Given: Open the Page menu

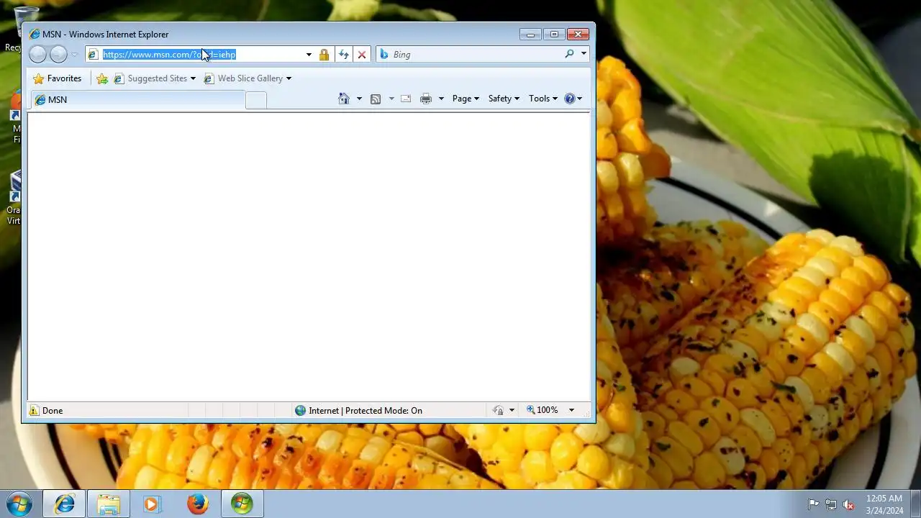Looking at the screenshot, I should (x=466, y=99).
